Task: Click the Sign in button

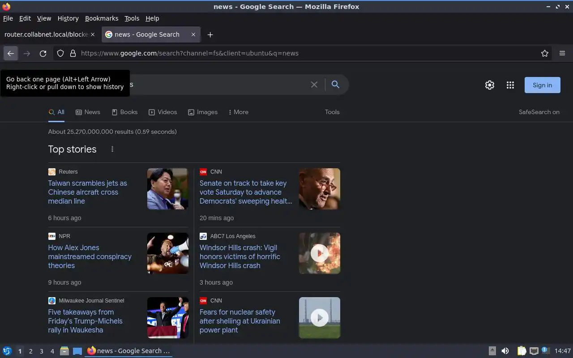Action: point(542,85)
